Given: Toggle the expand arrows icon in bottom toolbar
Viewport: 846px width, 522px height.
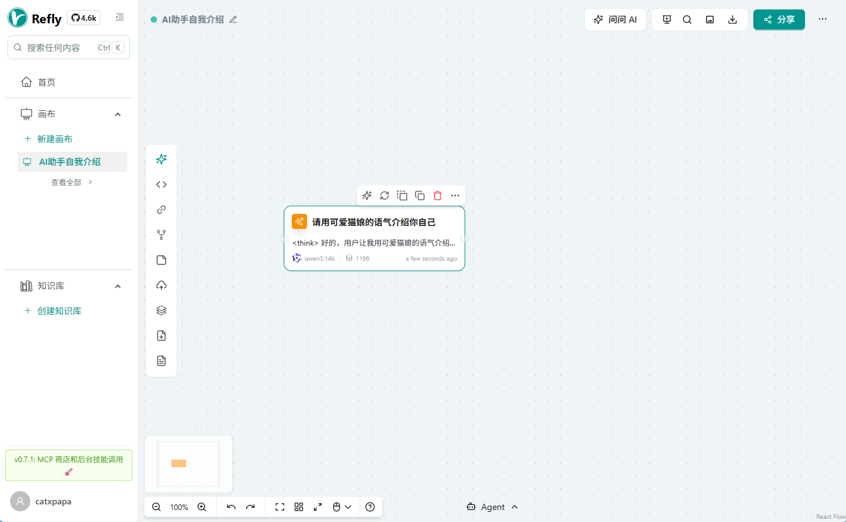Looking at the screenshot, I should [x=318, y=507].
